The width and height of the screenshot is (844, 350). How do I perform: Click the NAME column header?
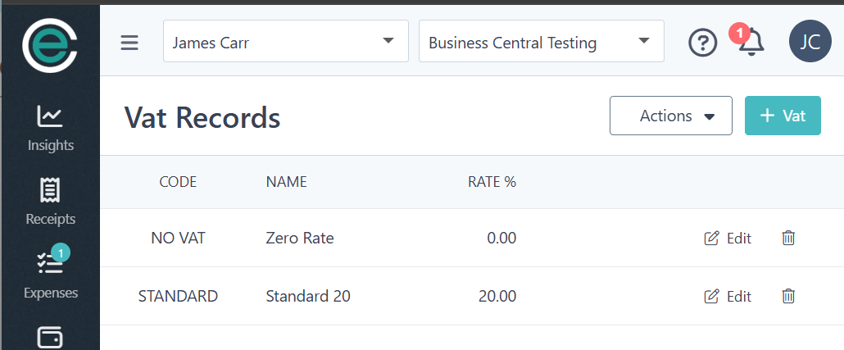(286, 182)
